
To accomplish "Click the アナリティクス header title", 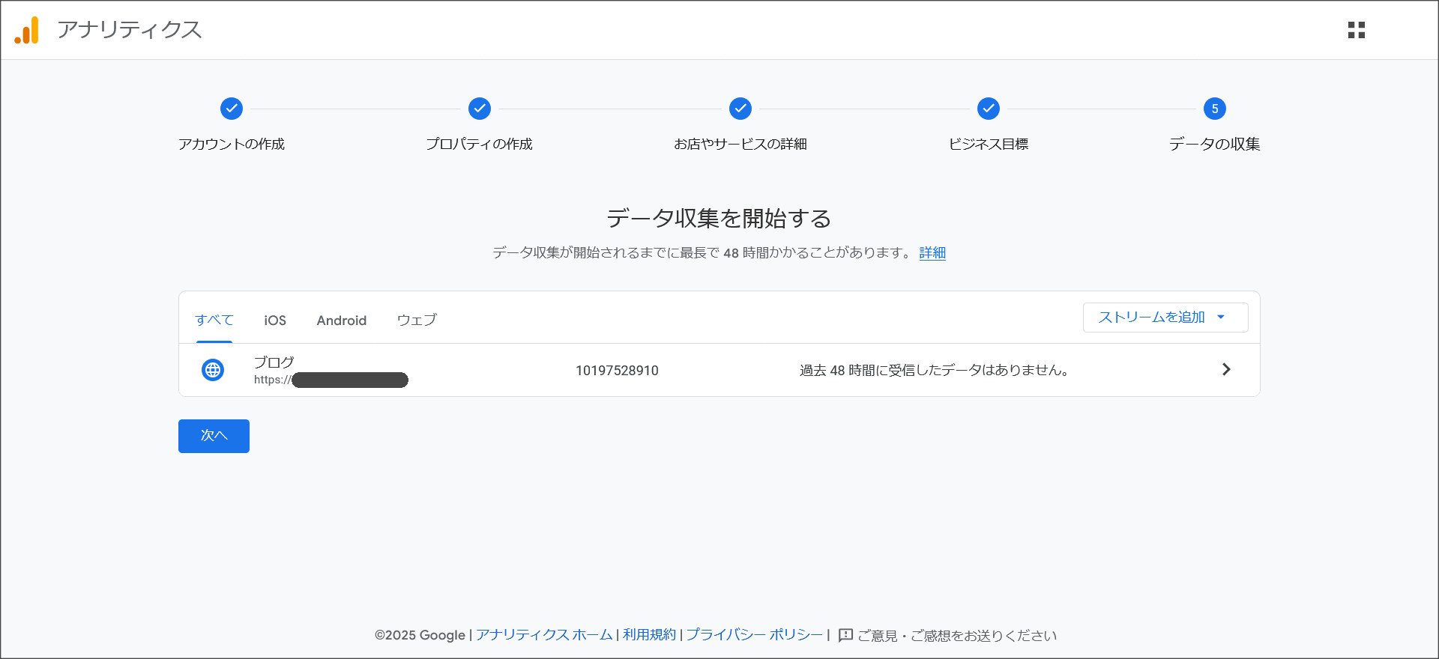I will click(x=130, y=30).
